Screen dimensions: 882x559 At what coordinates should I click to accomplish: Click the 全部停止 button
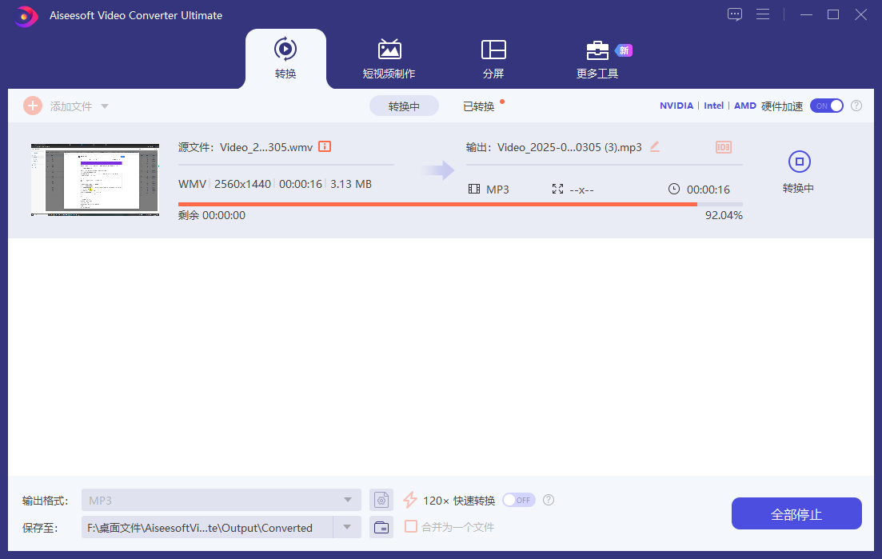pos(796,513)
